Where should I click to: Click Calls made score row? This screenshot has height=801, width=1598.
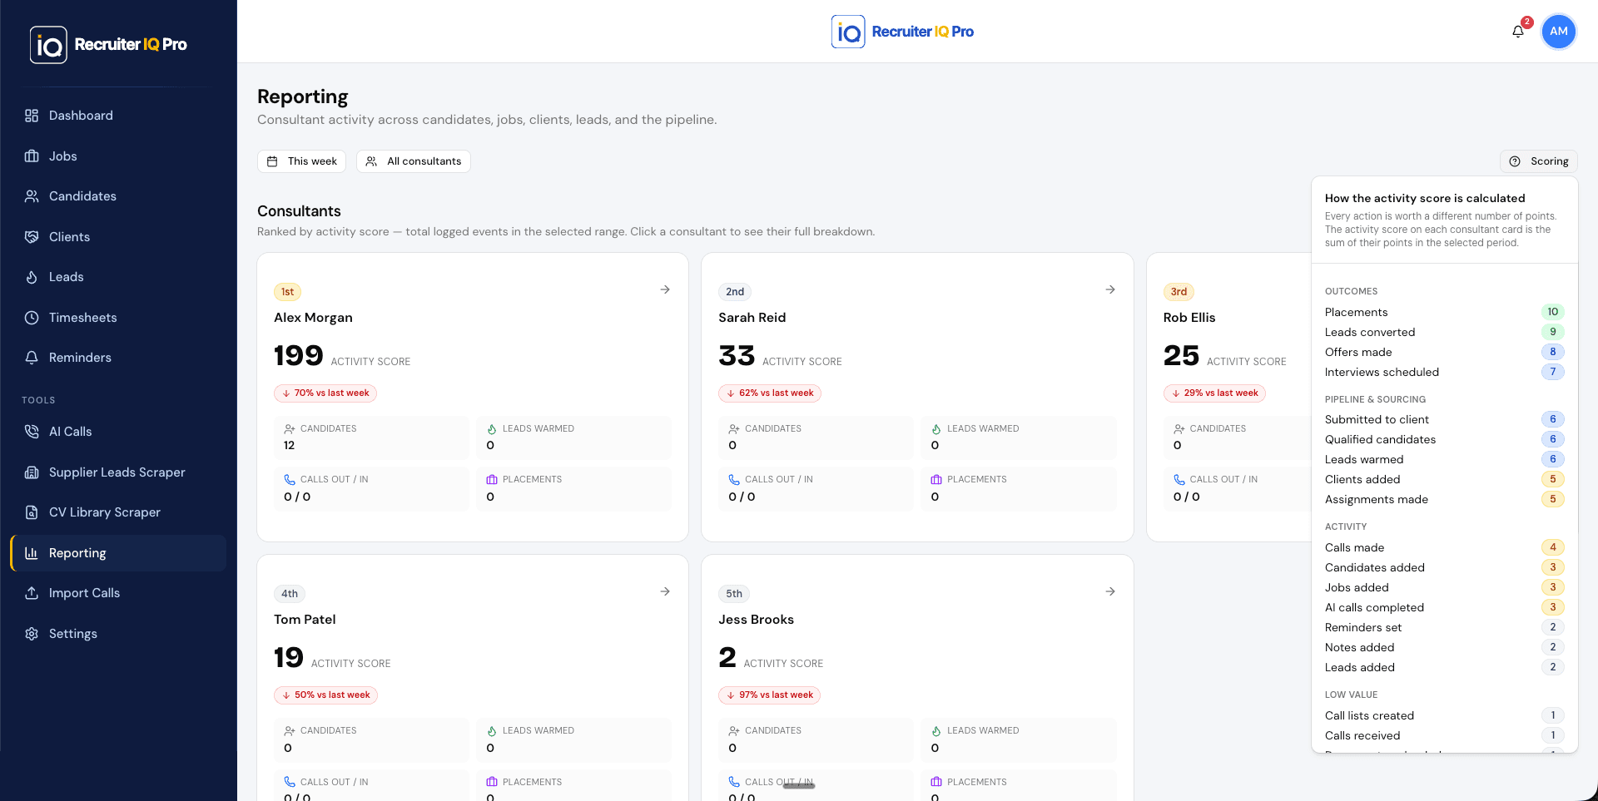[1444, 547]
